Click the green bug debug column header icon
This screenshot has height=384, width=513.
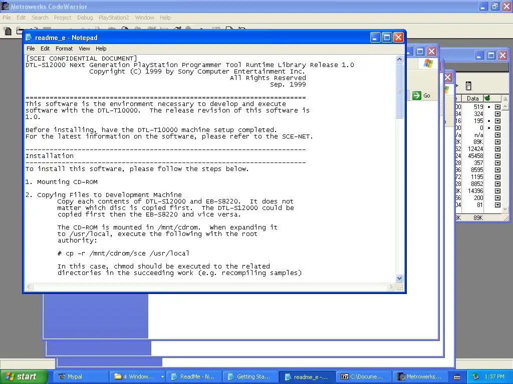pyautogui.click(x=487, y=98)
